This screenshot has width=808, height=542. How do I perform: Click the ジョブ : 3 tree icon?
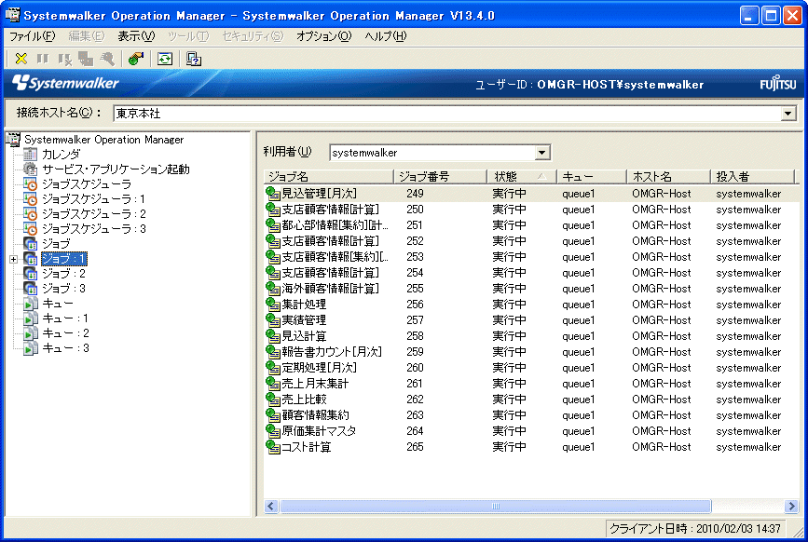tap(31, 289)
